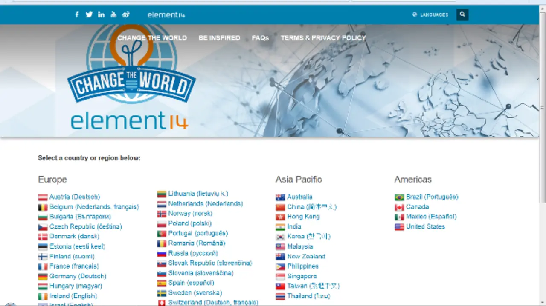Select the Romania (Română) link
The image size is (546, 306).
pyautogui.click(x=197, y=243)
